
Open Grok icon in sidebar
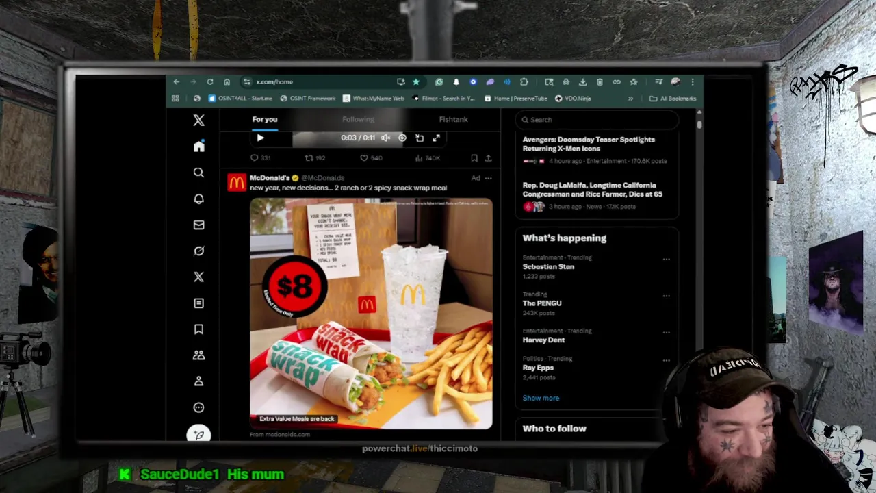pyautogui.click(x=198, y=251)
